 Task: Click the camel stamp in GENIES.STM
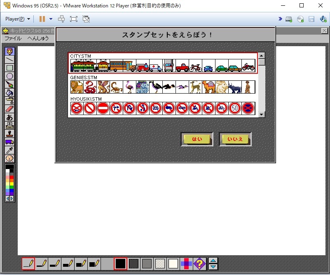[208, 87]
